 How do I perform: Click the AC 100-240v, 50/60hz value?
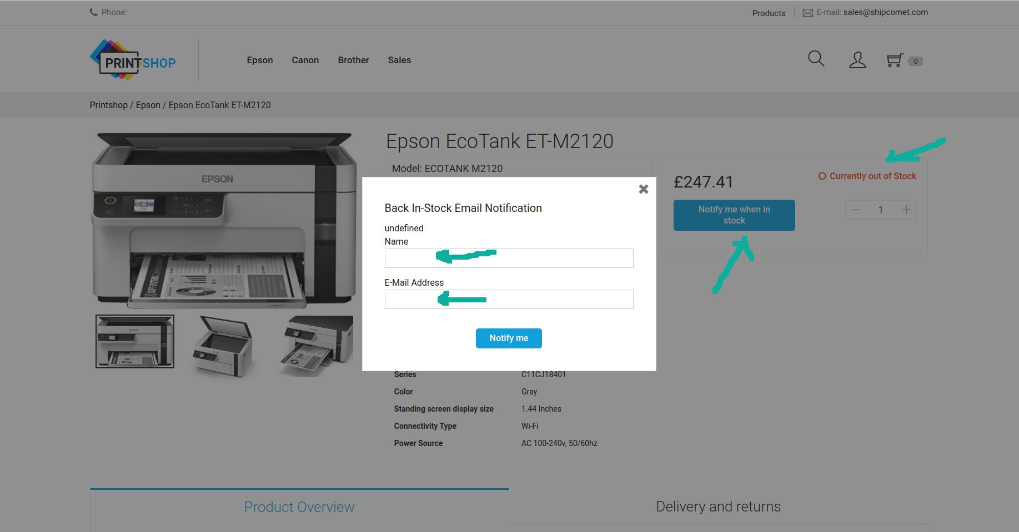[x=559, y=443]
